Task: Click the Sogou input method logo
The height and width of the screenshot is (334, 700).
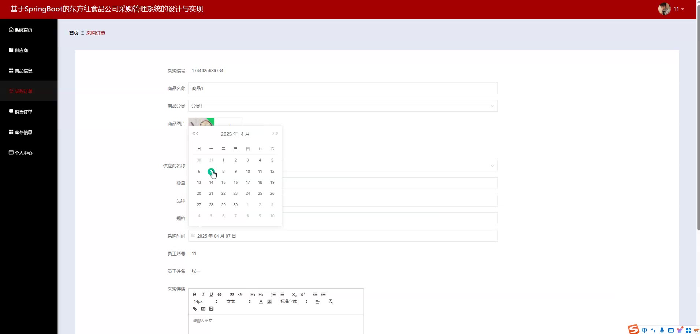Action: pyautogui.click(x=633, y=329)
